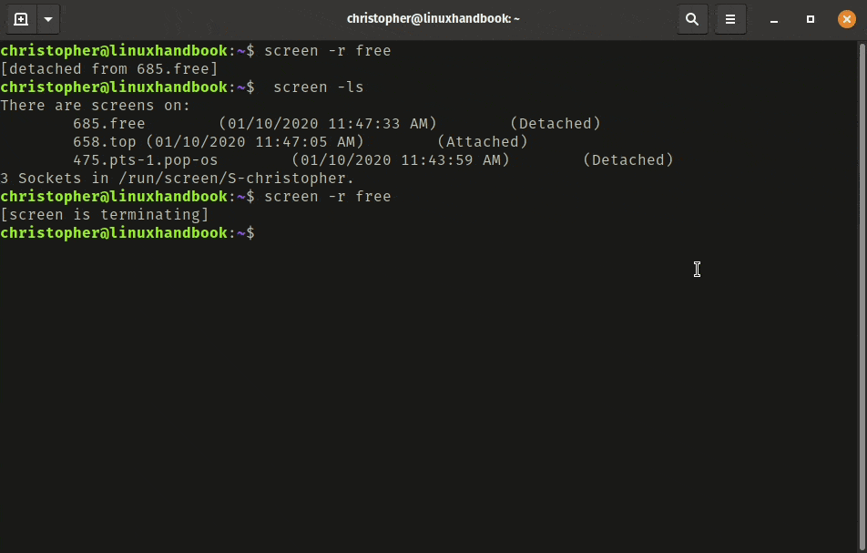The height and width of the screenshot is (553, 867).
Task: Click the minimize icon in the titlebar
Action: coord(773,18)
